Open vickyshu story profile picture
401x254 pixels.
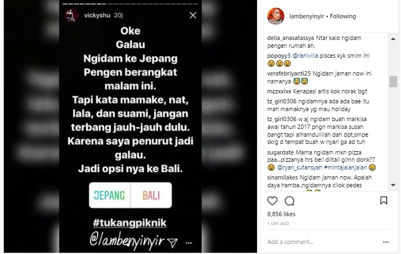click(x=72, y=16)
